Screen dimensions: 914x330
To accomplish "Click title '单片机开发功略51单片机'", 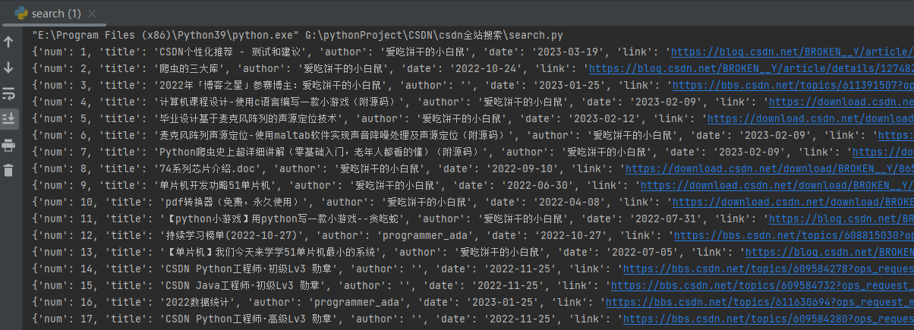I will coord(218,186).
